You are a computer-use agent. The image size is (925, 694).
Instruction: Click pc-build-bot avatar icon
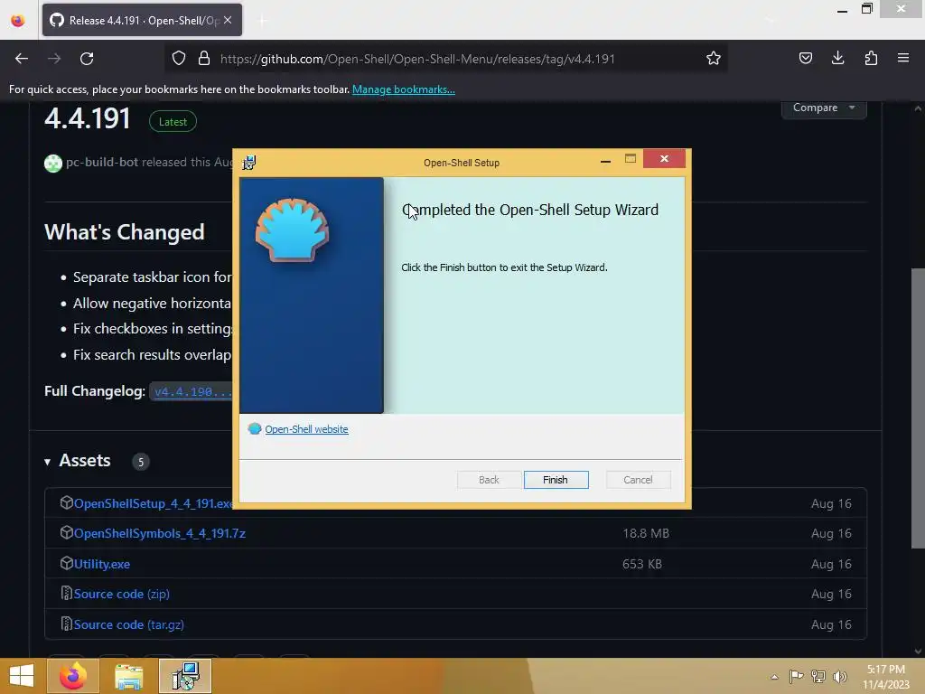(53, 163)
